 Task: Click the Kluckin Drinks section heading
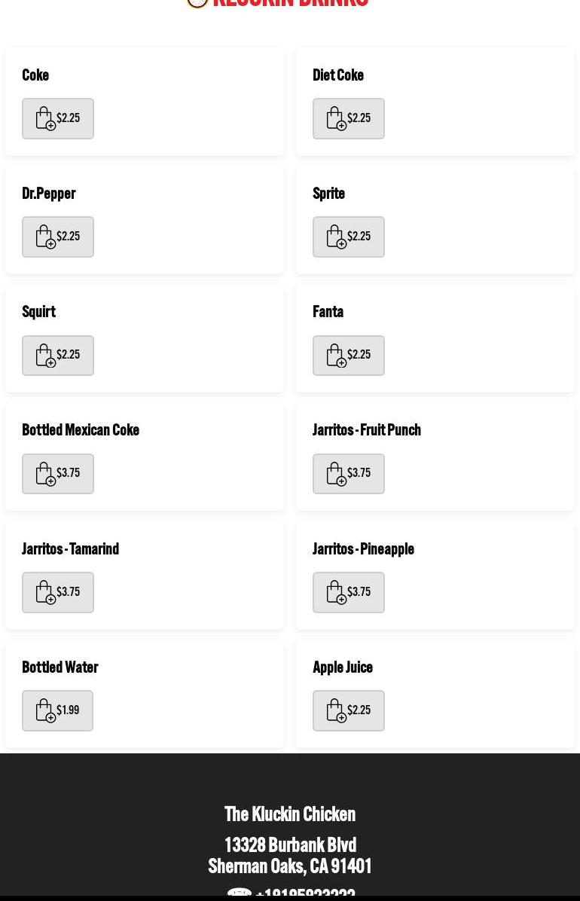[x=290, y=5]
